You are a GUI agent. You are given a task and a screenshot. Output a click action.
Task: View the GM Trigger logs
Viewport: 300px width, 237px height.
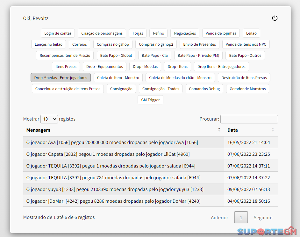pos(151,100)
